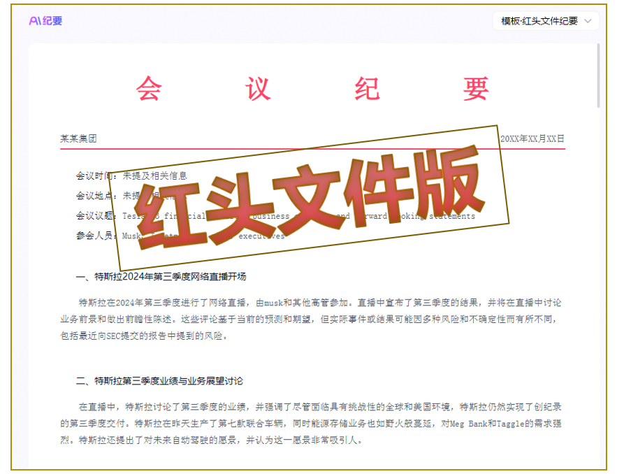This screenshot has height=474, width=617.
Task: Click the 未提及相关信息 value beside 会议时间
Action: click(154, 175)
